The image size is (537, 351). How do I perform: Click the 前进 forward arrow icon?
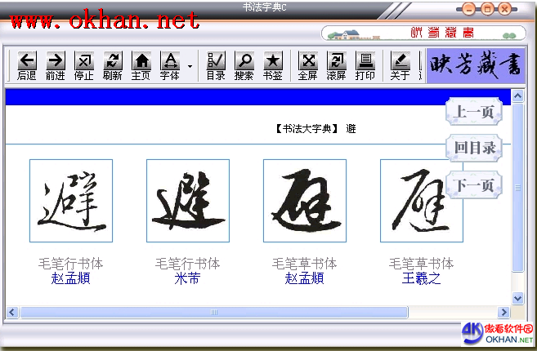56,65
